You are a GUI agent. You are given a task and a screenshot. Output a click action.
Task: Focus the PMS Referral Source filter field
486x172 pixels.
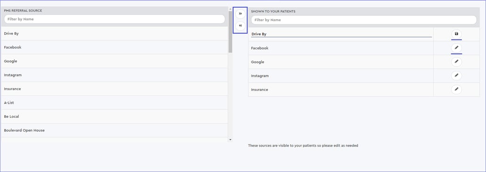114,19
